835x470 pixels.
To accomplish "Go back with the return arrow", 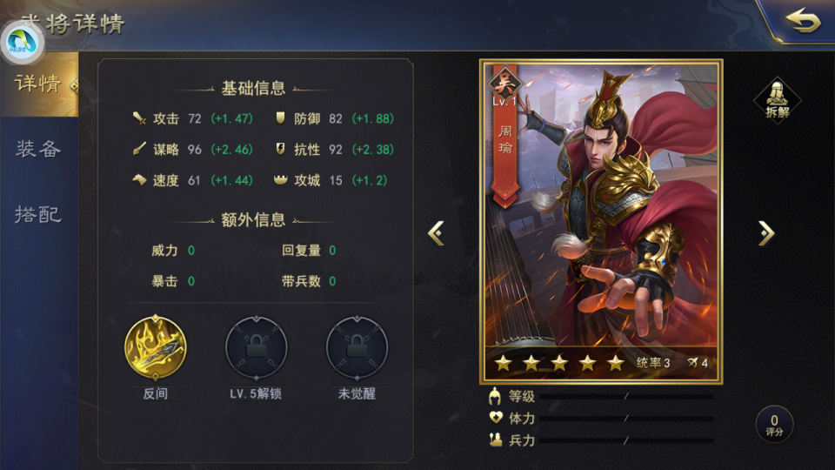I will 803,21.
